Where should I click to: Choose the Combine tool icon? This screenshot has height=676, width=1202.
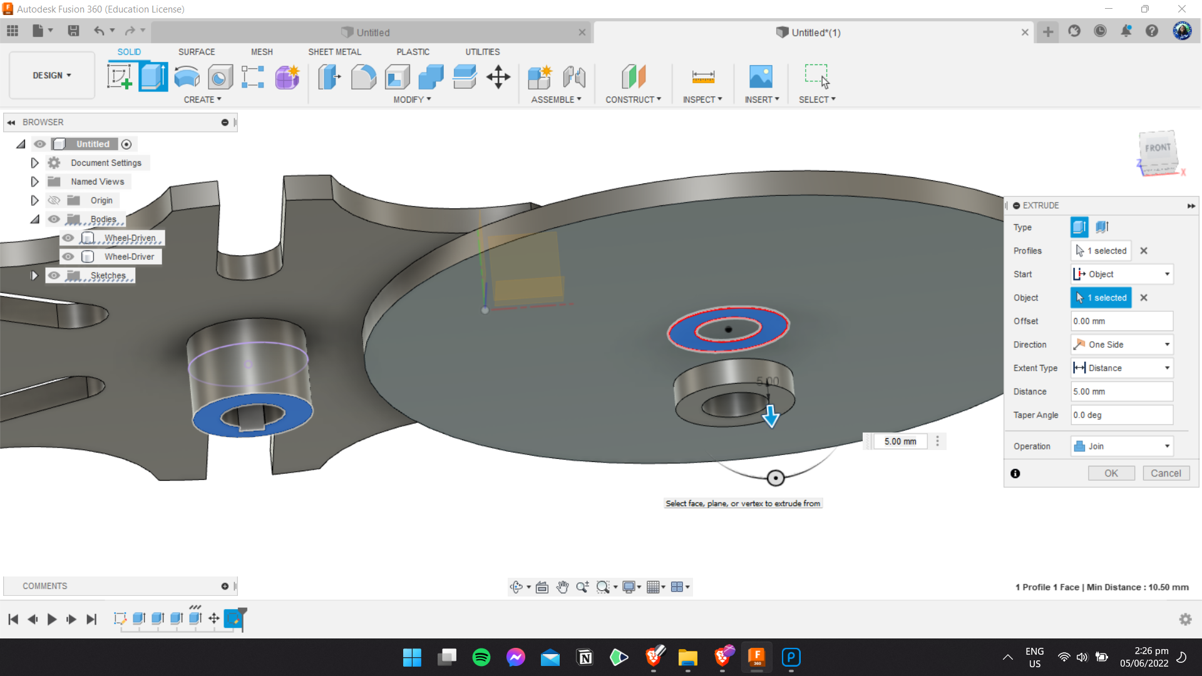point(431,77)
